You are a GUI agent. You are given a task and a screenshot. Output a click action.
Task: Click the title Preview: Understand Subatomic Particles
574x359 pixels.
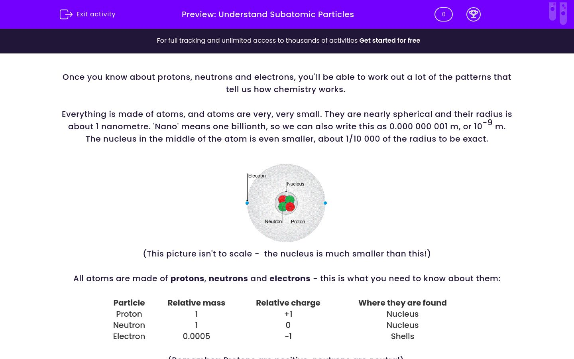tap(268, 14)
